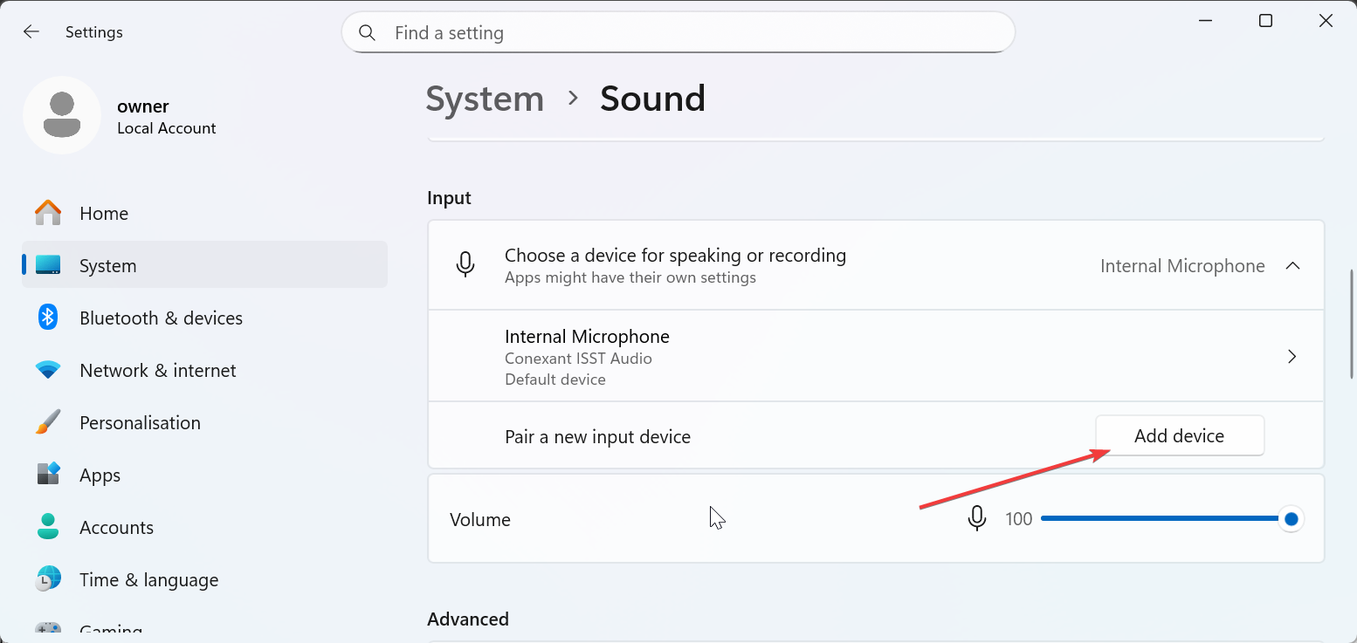The width and height of the screenshot is (1357, 643).
Task: Click the Home house icon
Action: 48,213
